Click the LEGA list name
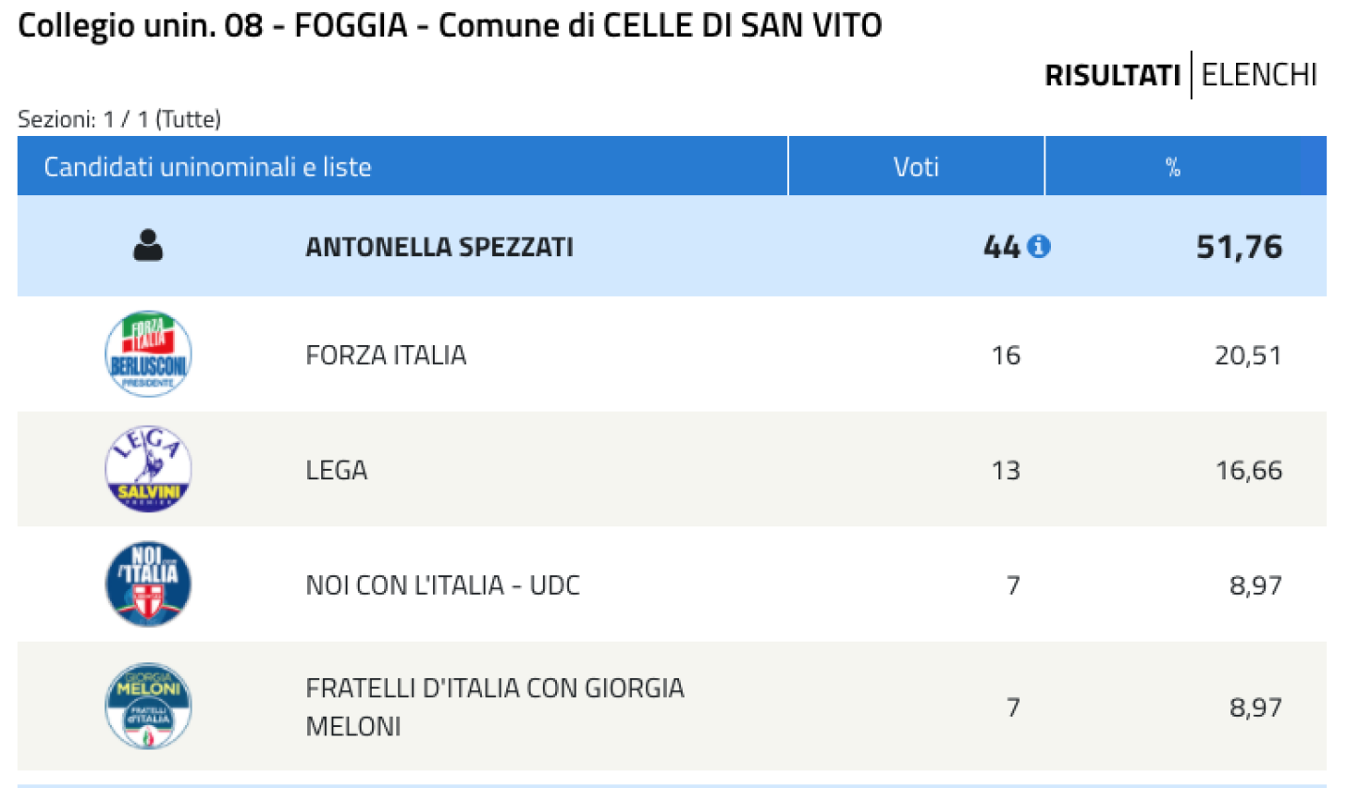Screen dimensions: 1359x788 pos(336,470)
